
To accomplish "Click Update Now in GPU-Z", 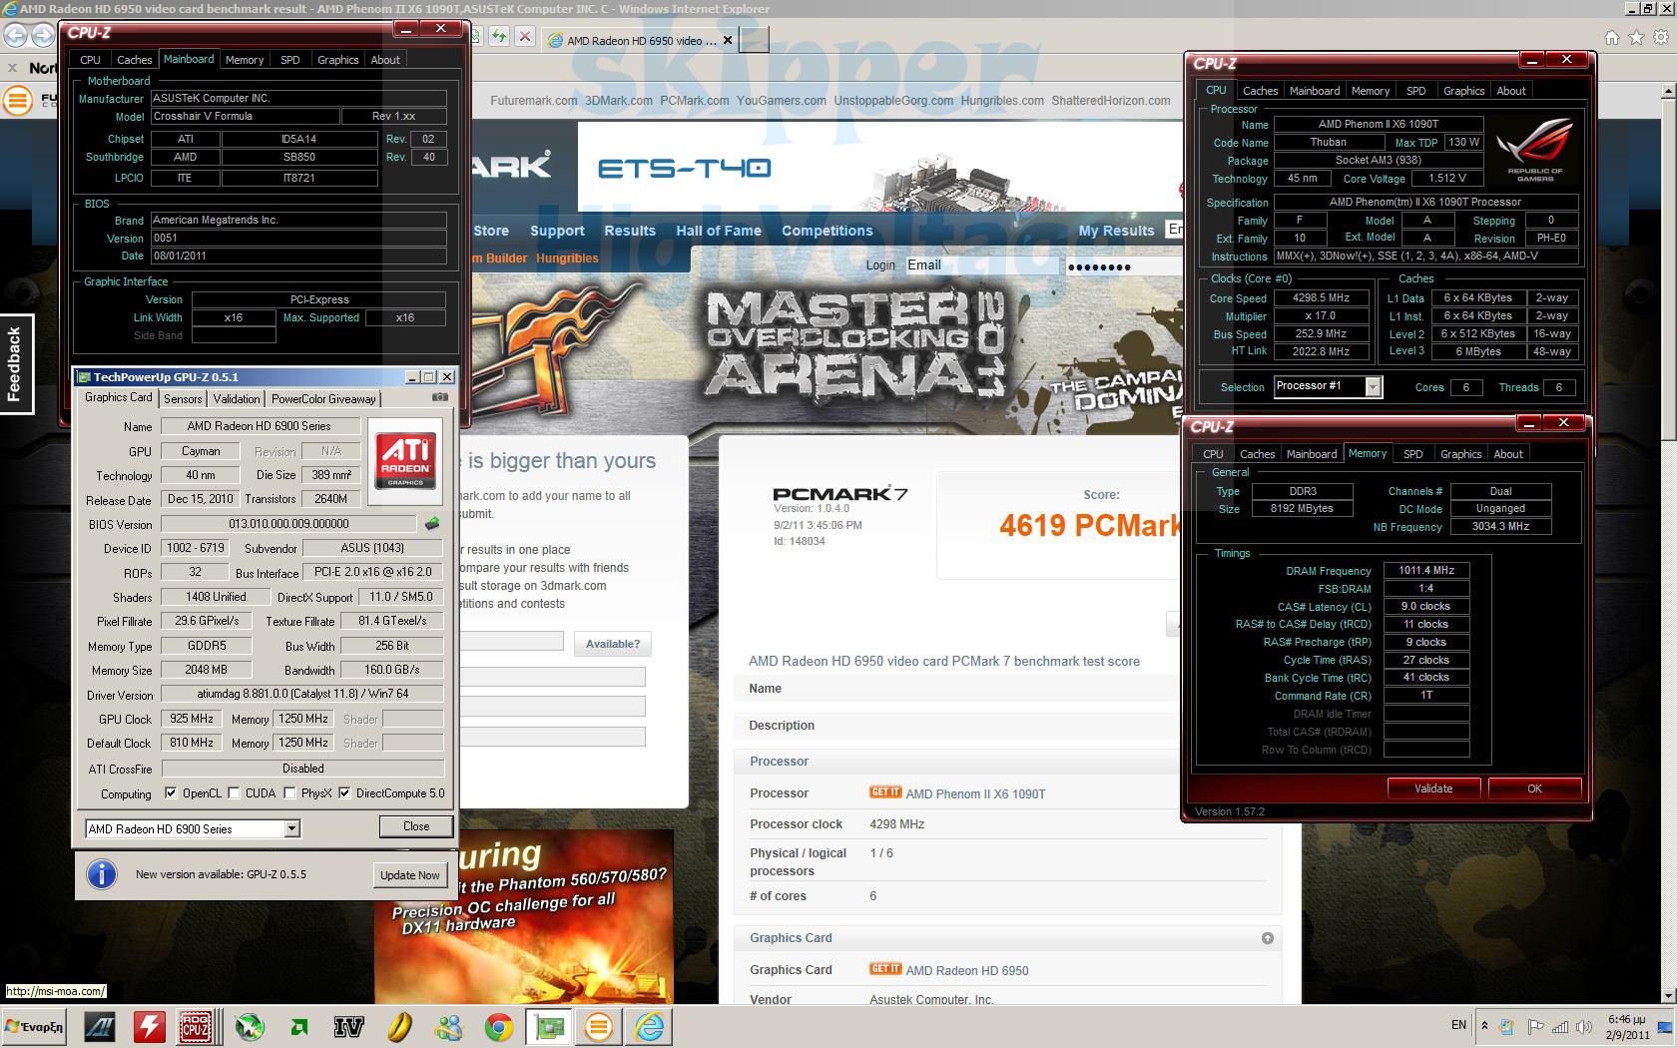I will (x=409, y=875).
